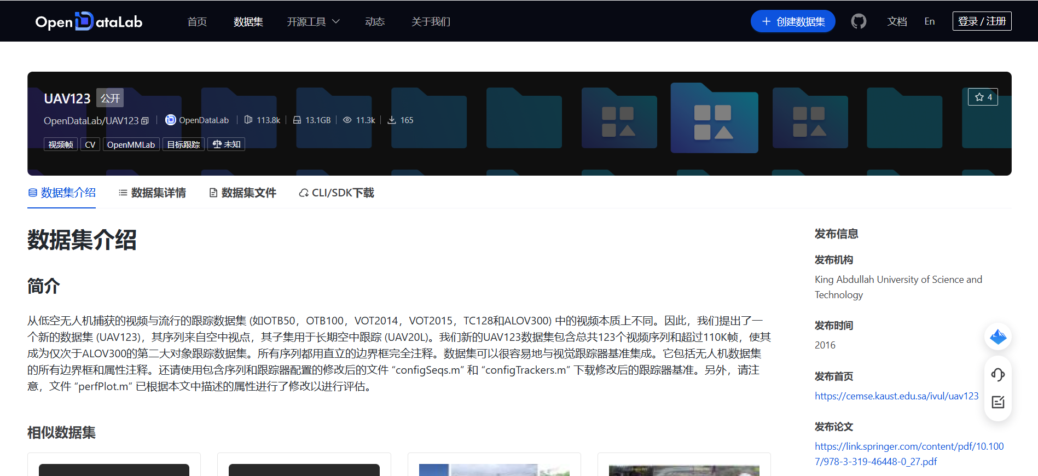This screenshot has height=476, width=1038.
Task: Click the 未知 license tag
Action: [x=227, y=144]
